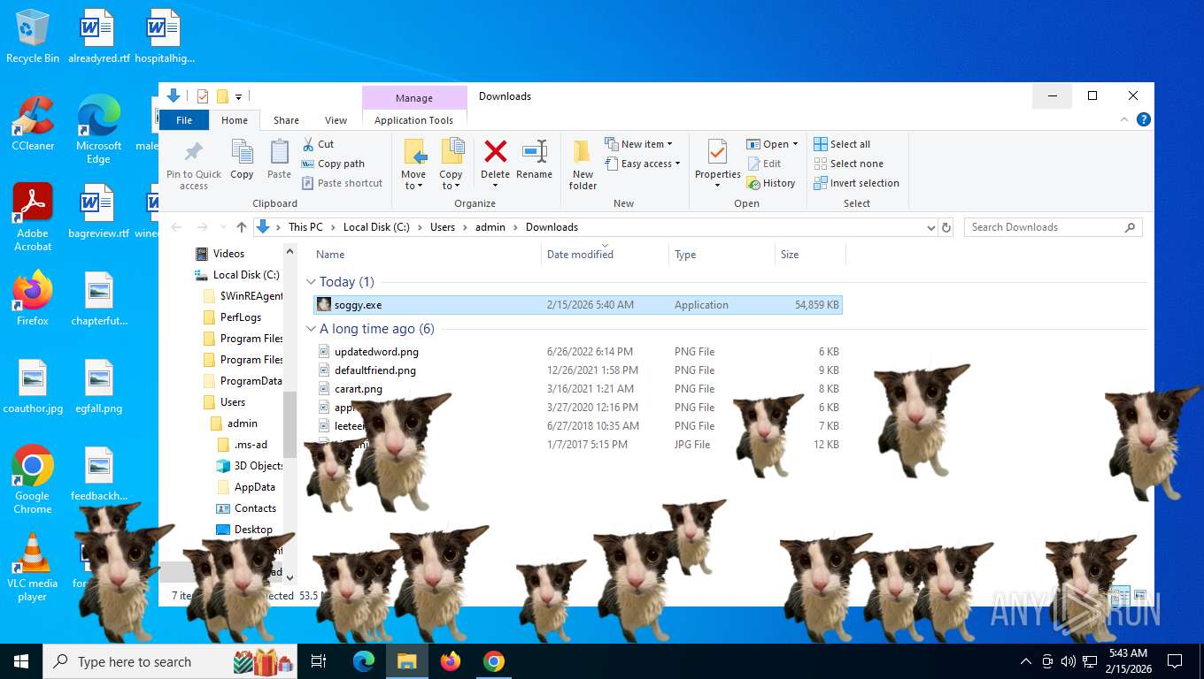
Task: Click the Copy ribbon button
Action: point(242,159)
